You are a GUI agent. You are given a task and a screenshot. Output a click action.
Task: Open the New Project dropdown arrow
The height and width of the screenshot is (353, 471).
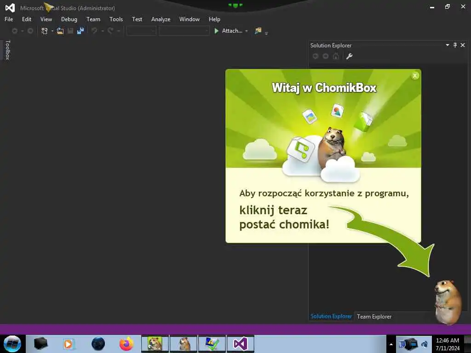(52, 31)
